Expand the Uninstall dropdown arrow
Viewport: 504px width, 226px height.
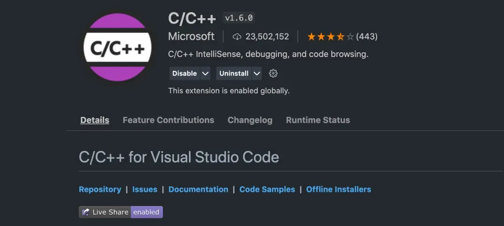tap(256, 73)
